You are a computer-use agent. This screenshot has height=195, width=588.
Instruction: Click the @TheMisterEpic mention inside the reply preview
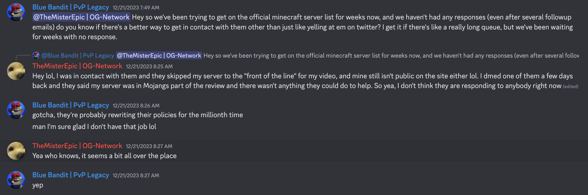point(159,55)
